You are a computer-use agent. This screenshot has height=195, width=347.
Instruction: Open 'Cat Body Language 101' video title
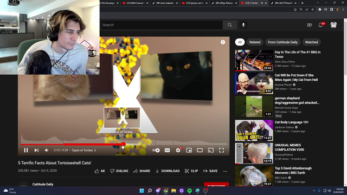click(x=292, y=122)
